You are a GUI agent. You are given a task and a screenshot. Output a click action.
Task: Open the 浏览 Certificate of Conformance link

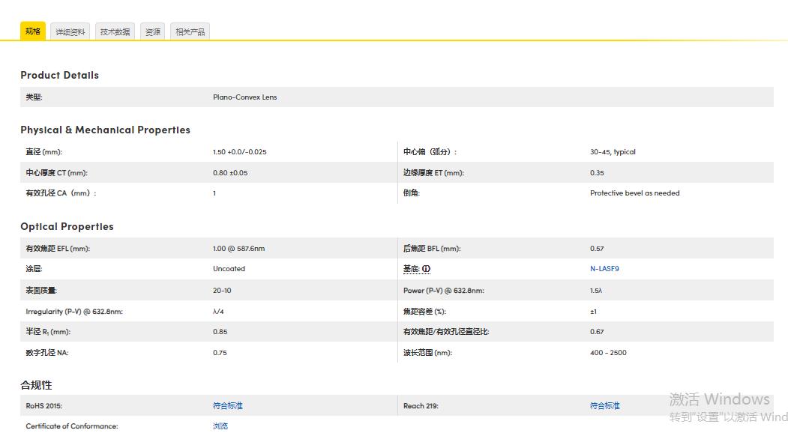point(220,426)
